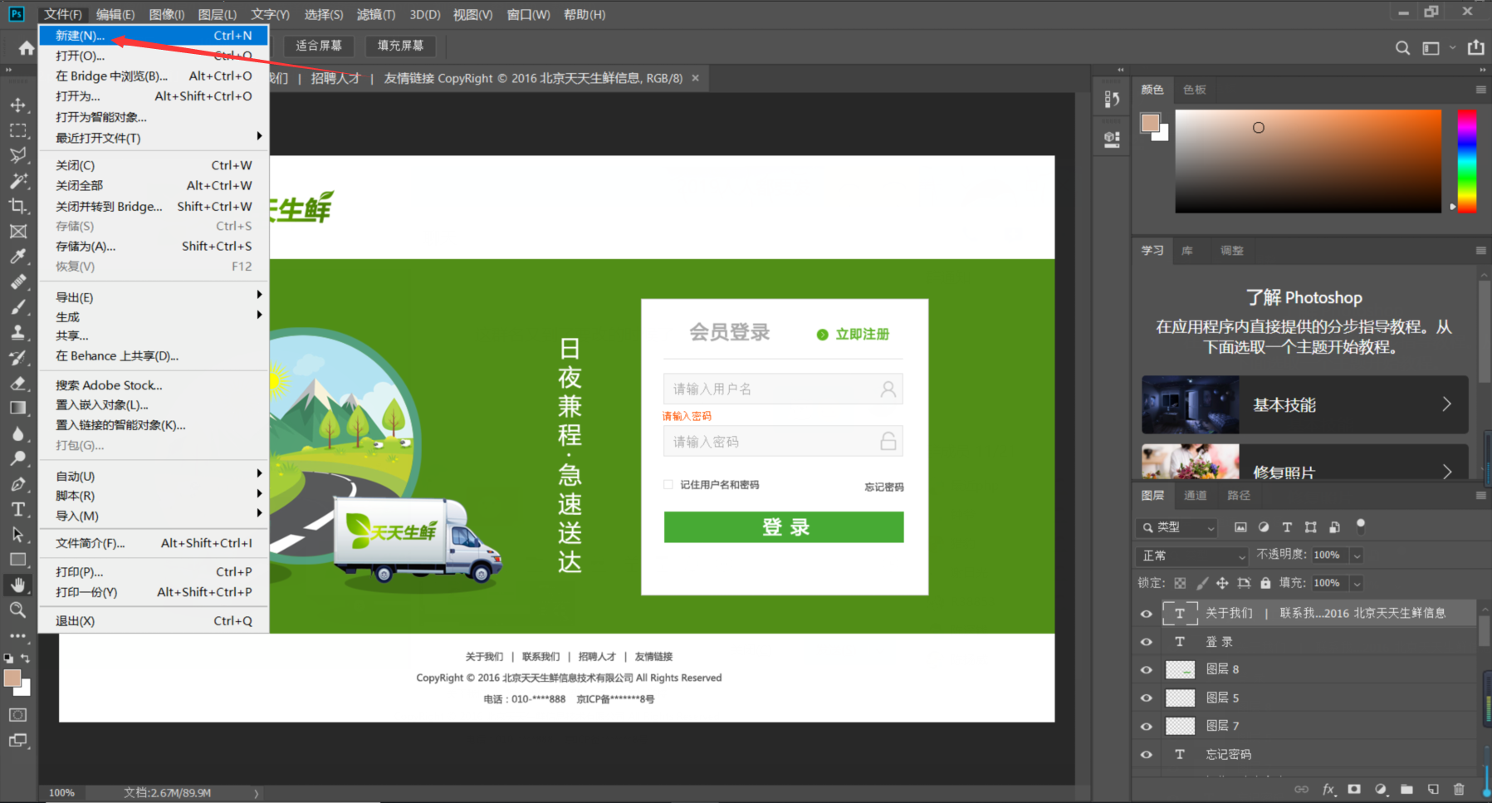Pick a color in the orange color field
The width and height of the screenshot is (1492, 803).
1308,161
